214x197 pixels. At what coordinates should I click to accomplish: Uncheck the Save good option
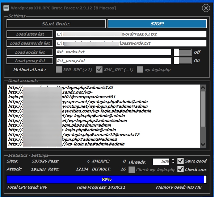180,161
